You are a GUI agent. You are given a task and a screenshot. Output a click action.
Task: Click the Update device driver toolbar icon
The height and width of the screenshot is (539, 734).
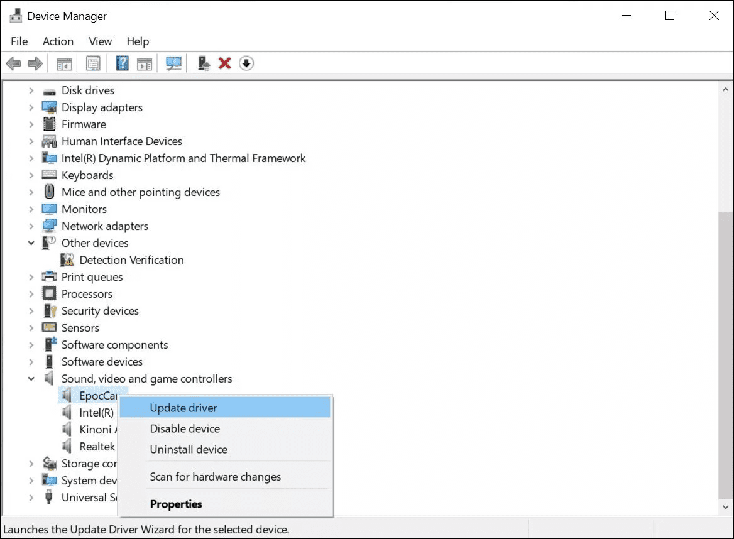[x=204, y=63]
